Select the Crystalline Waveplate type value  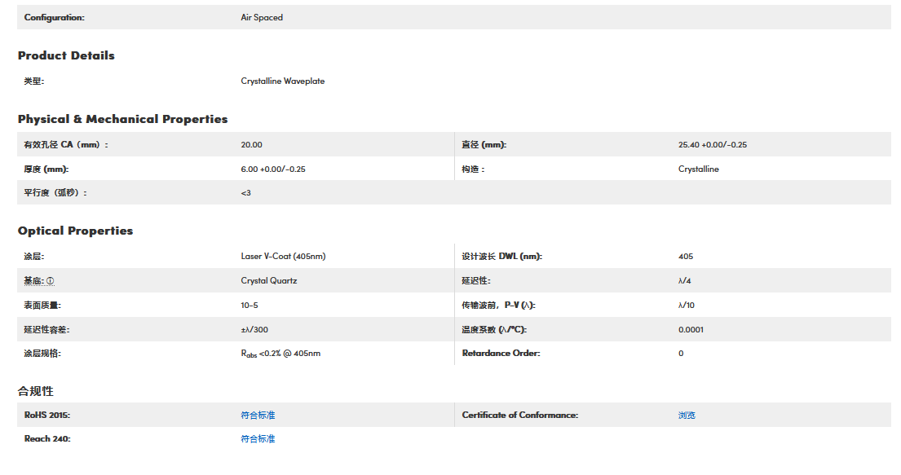point(282,81)
